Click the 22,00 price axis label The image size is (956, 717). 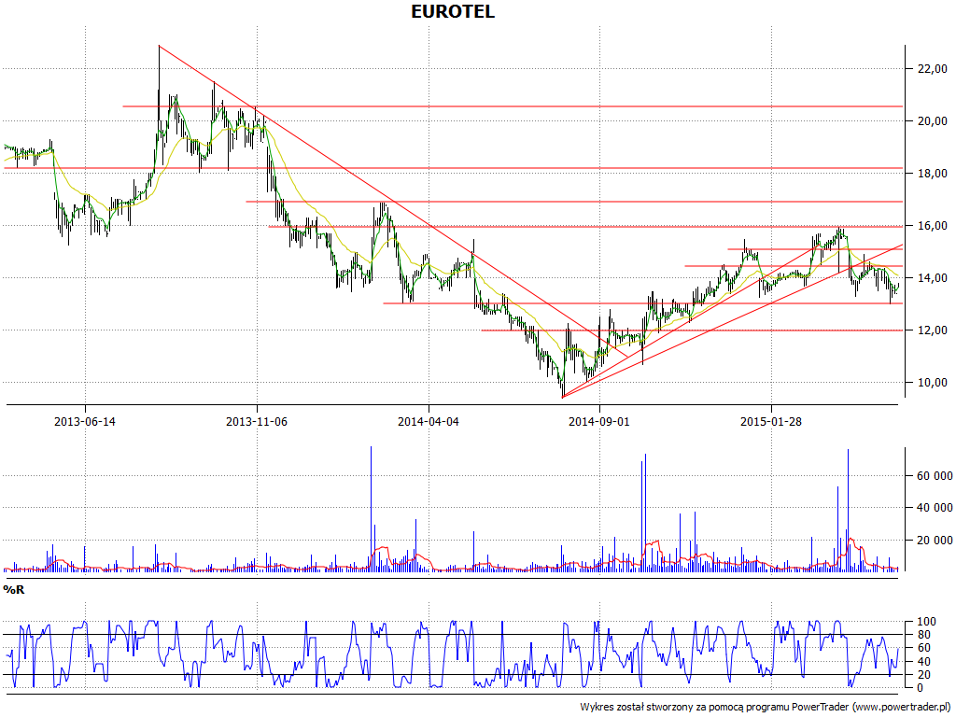pos(933,69)
